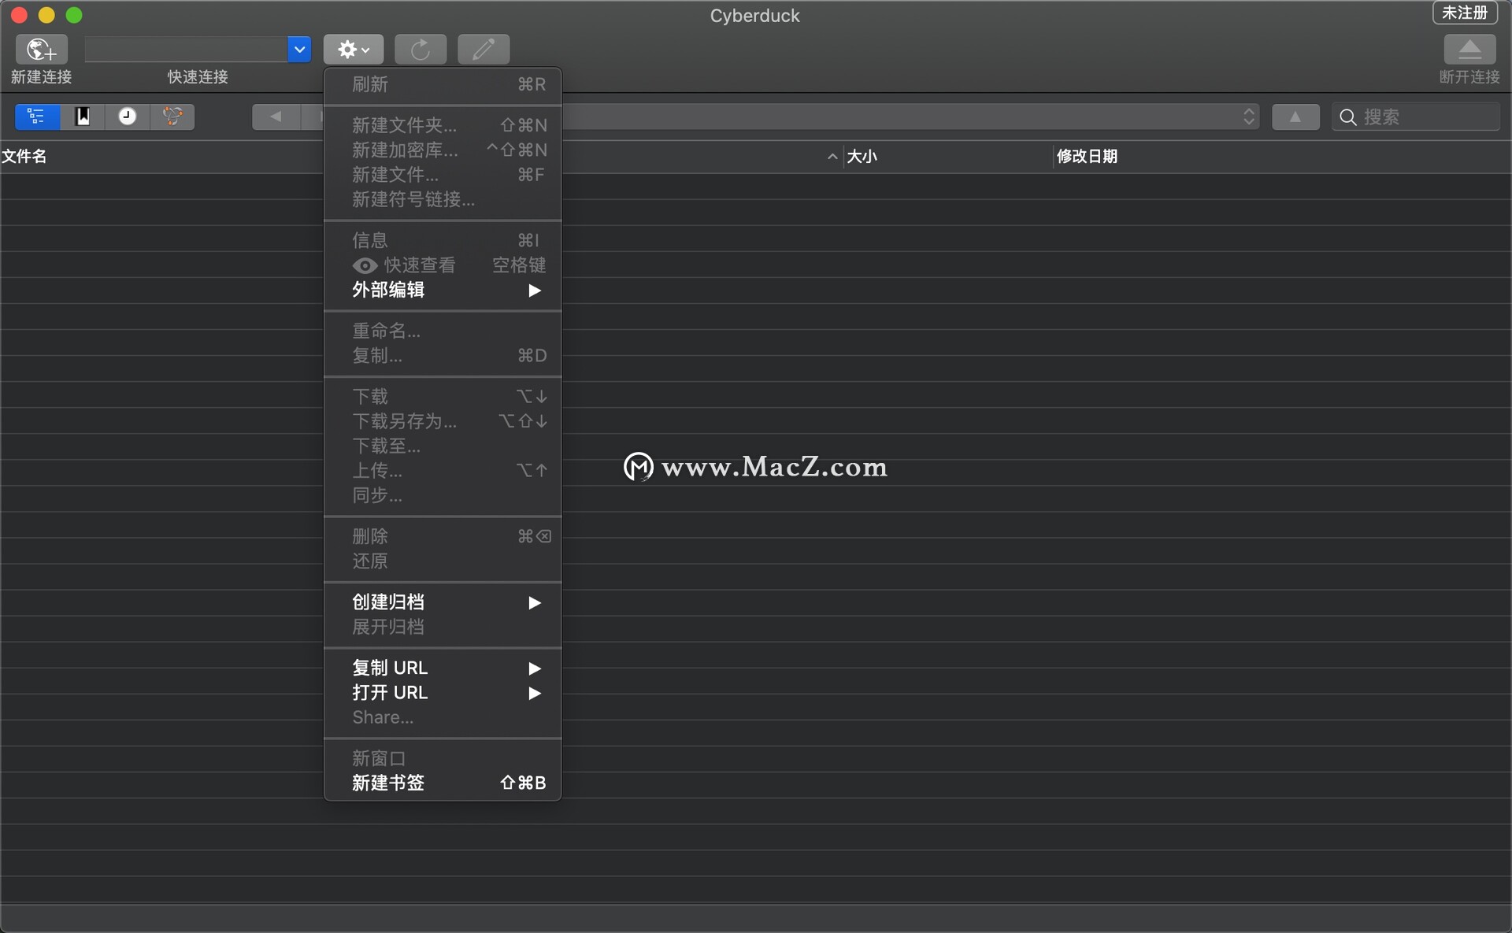Select 下载另存为... menu item
Image resolution: width=1512 pixels, height=933 pixels.
[x=443, y=421]
